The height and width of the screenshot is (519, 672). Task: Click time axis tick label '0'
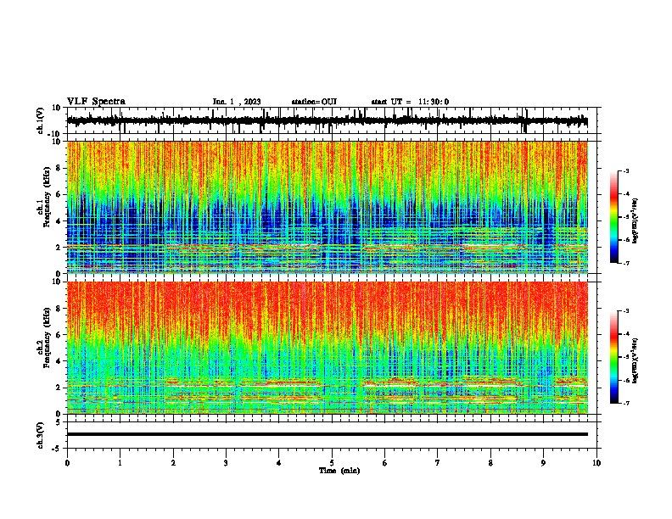point(67,463)
